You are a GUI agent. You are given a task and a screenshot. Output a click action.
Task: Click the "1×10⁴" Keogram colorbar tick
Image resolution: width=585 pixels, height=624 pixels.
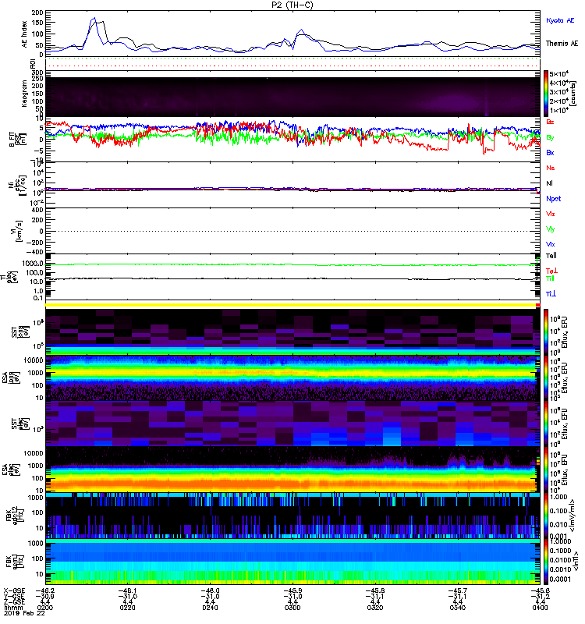(x=558, y=110)
